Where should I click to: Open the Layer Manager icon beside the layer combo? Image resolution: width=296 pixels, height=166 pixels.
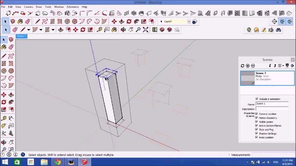195,22
